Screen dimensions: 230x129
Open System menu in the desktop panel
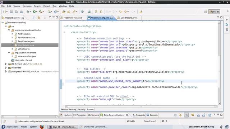33,126
